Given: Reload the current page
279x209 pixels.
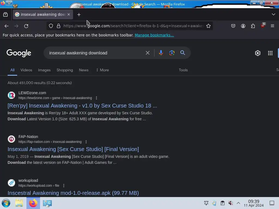Looking at the screenshot, I should tap(26, 26).
